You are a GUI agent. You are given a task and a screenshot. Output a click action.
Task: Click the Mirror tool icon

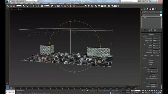(x=89, y=6)
